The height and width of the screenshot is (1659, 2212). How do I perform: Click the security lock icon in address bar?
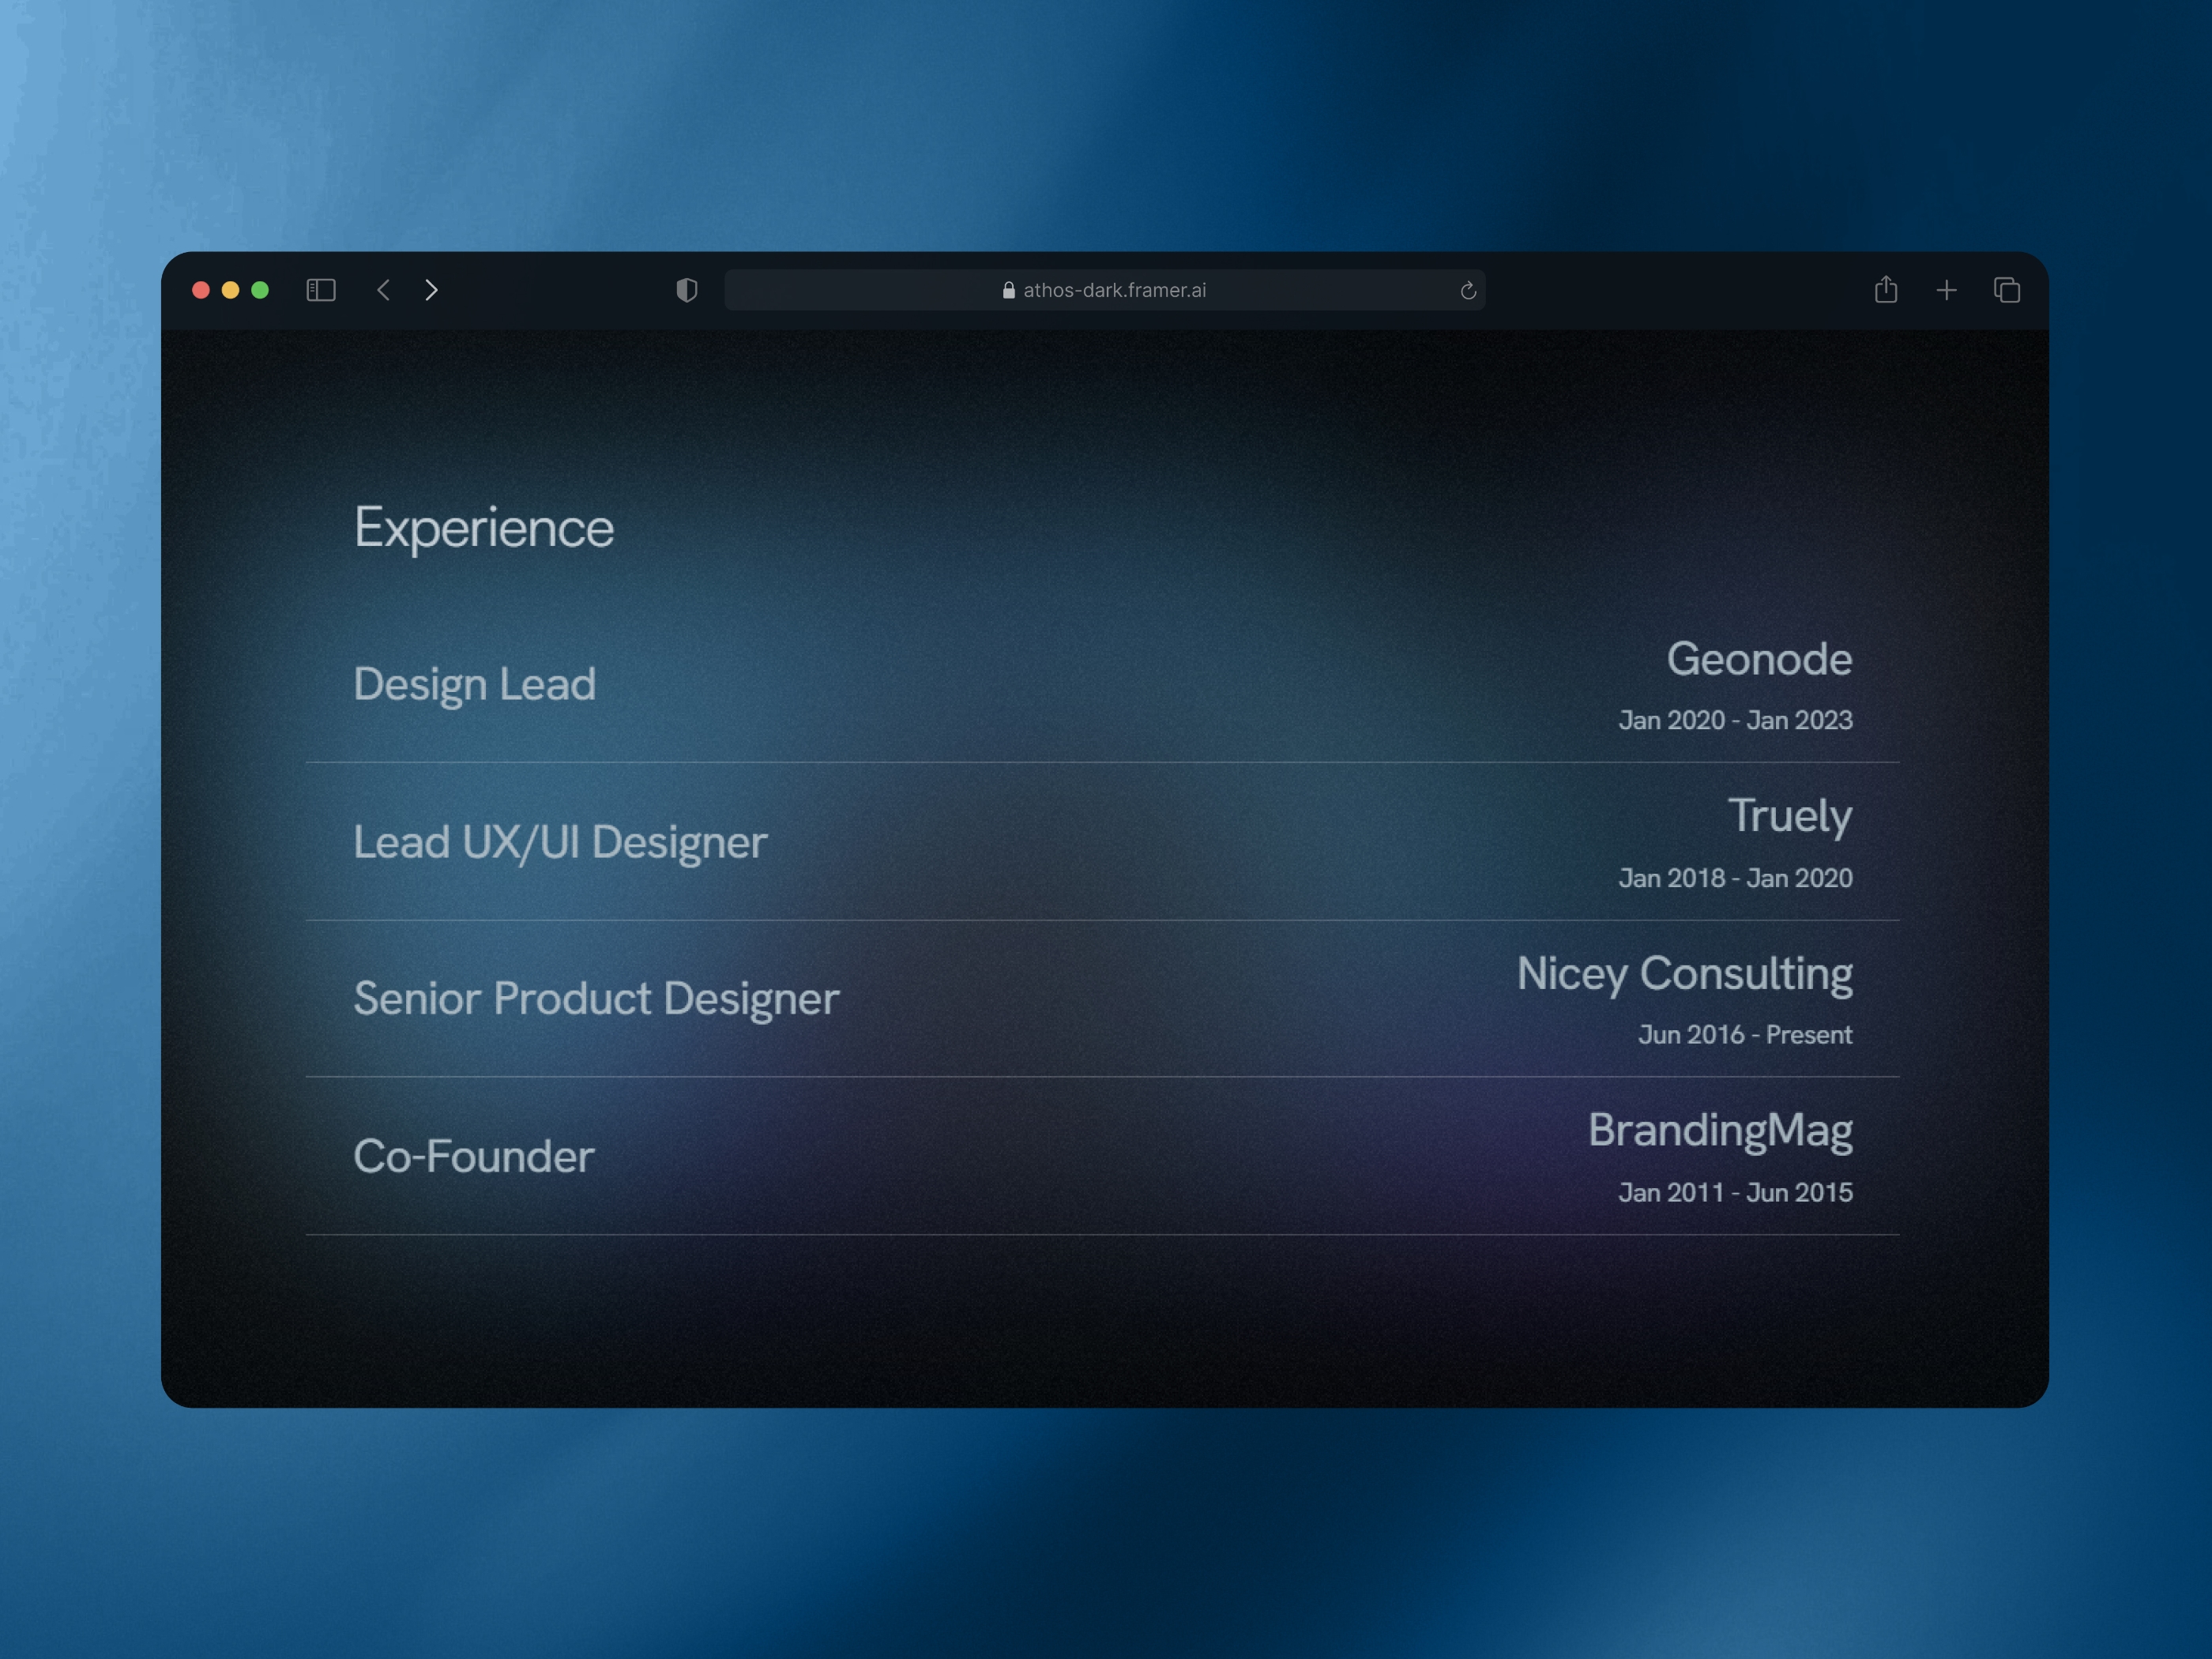coord(1005,291)
